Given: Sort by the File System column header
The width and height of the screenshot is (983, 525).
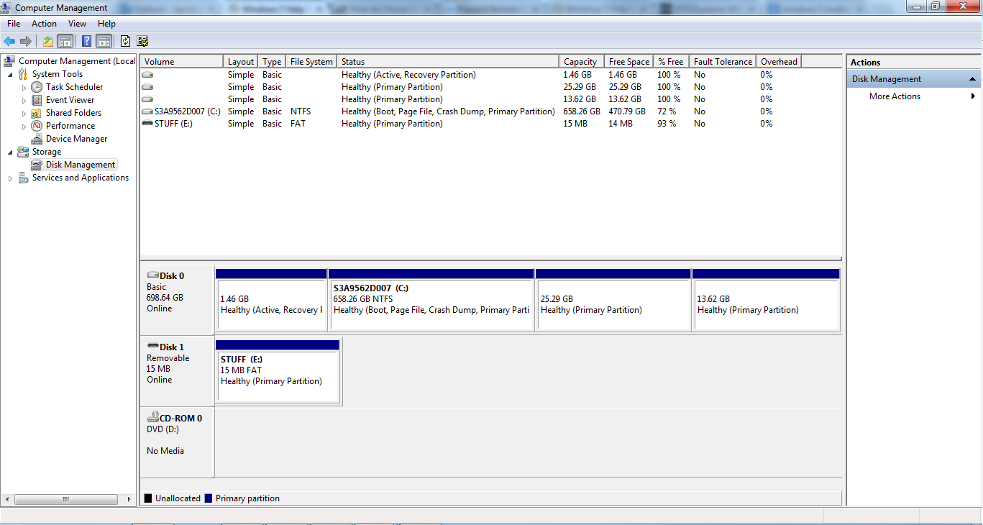Looking at the screenshot, I should tap(311, 62).
